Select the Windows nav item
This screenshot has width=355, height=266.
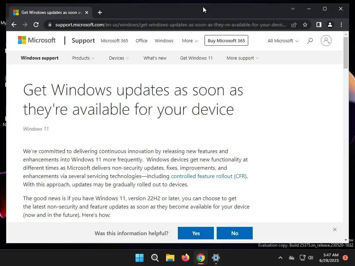[164, 41]
